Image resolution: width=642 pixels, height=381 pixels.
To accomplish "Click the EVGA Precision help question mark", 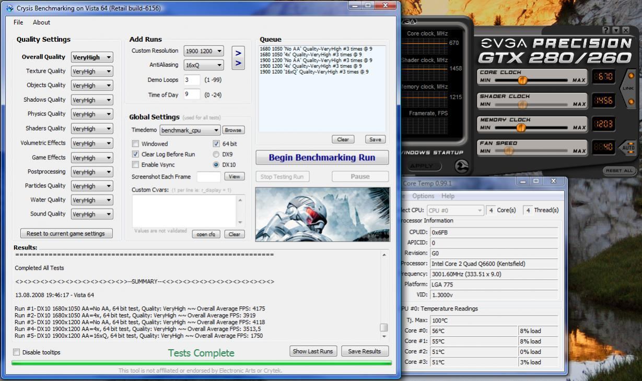I will (x=606, y=30).
